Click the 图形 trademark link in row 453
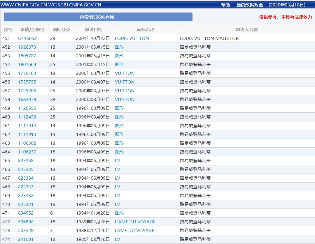 click(x=119, y=56)
